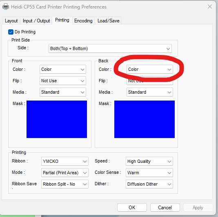Open the Front Media dropdown
This screenshot has height=217, width=218.
pos(63,92)
